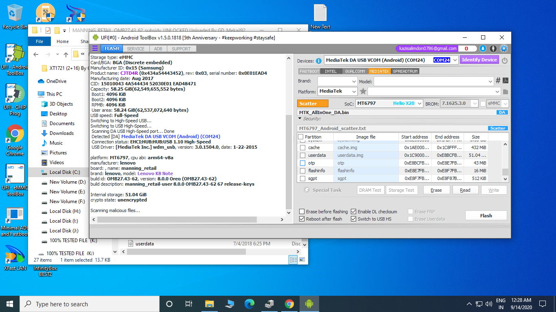Open the UFI CHIP Prog desktop shortcut
This screenshot has height=312, width=556.
tap(15, 100)
